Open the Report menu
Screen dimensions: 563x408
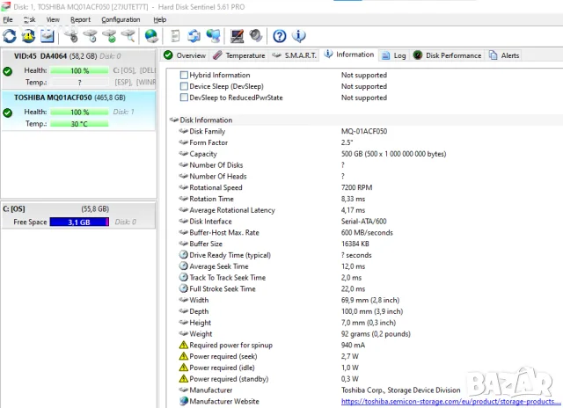point(80,19)
